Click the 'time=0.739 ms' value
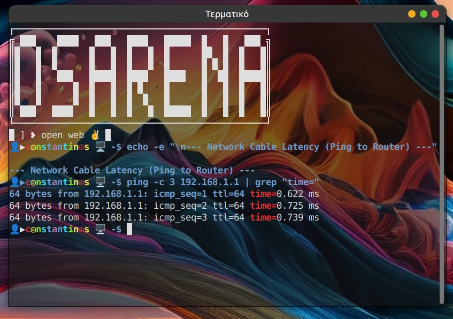Image resolution: width=453 pixels, height=319 pixels. [285, 217]
